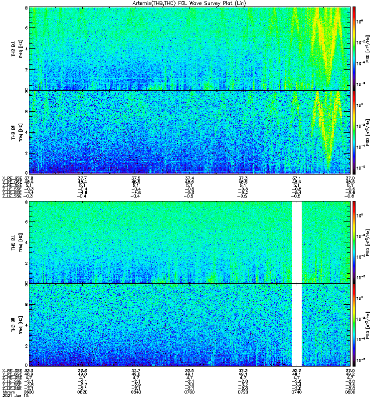Click PSD [nT²/Hz] label of THC B⊥ colorbar
Viewport: 374px width, 399px height.
coord(368,242)
